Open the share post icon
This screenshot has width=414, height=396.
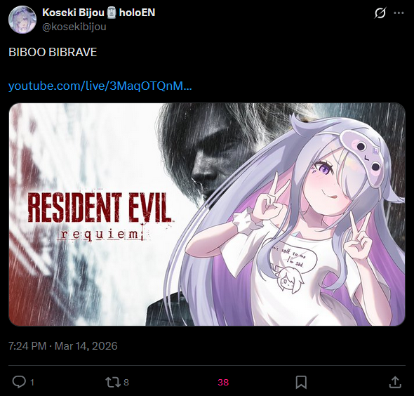(395, 382)
